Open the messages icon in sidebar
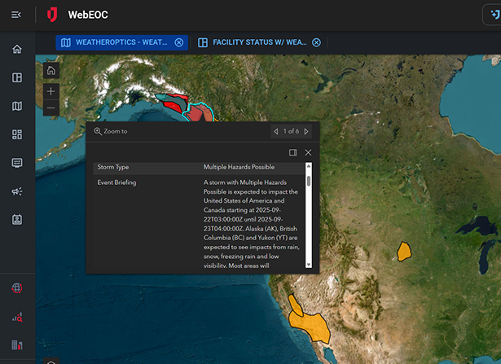Image resolution: width=501 pixels, height=364 pixels. point(17,163)
